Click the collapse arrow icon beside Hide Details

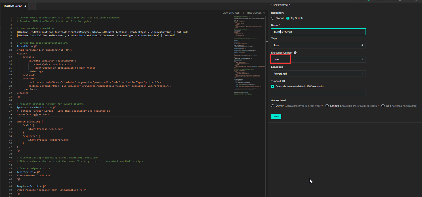pos(264,13)
